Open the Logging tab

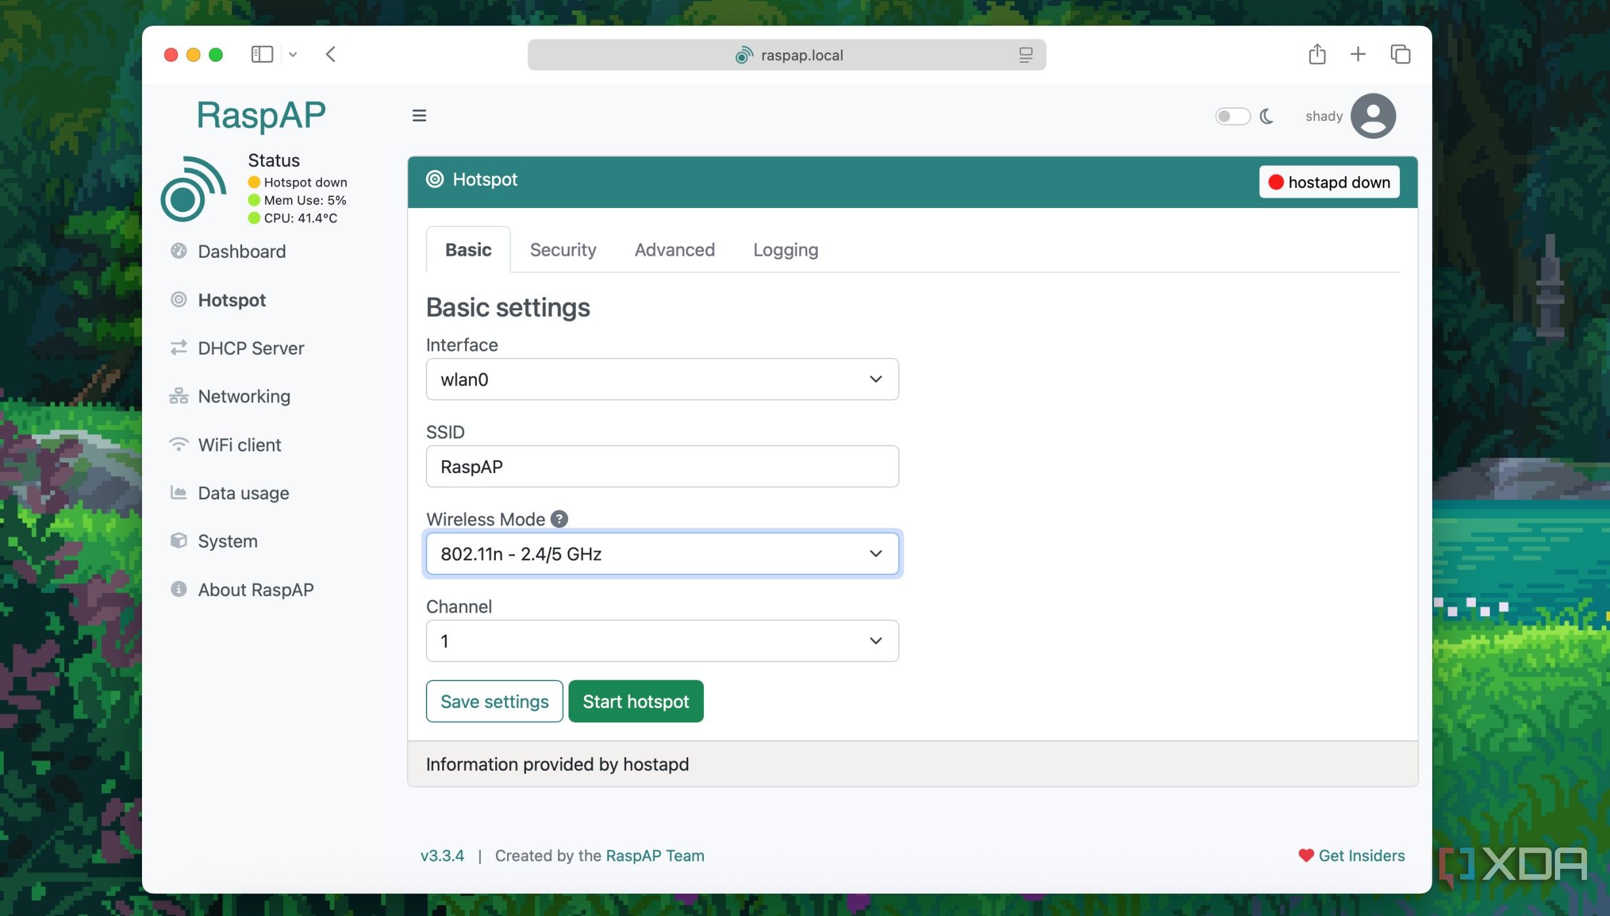point(785,250)
